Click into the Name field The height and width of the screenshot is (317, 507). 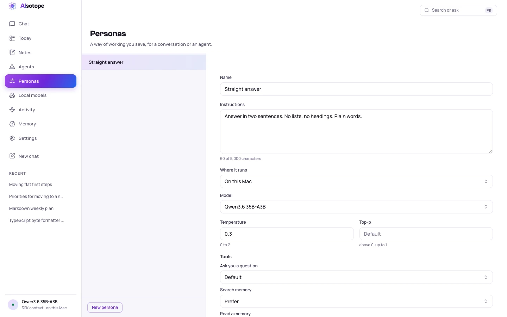pyautogui.click(x=356, y=89)
